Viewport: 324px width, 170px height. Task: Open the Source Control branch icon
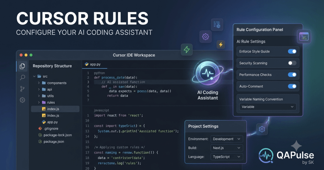(x=22, y=89)
